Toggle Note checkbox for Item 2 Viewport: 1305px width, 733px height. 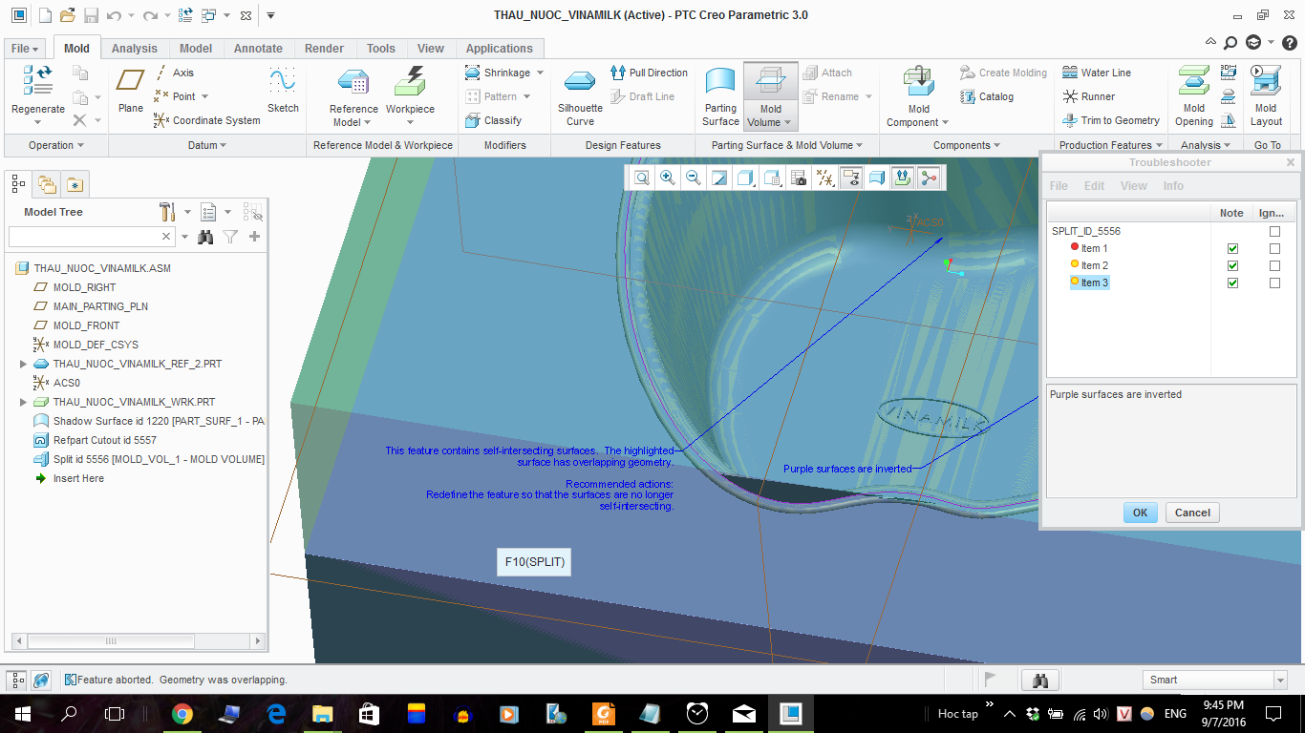click(x=1232, y=265)
